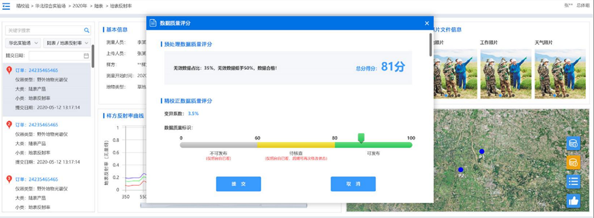Screen dimensions: 594x218
Task: Click the search magnifier icon
Action: coord(86,31)
